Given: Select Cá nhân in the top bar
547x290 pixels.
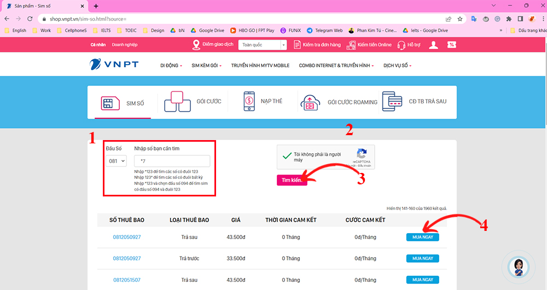Looking at the screenshot, I should click(x=98, y=45).
